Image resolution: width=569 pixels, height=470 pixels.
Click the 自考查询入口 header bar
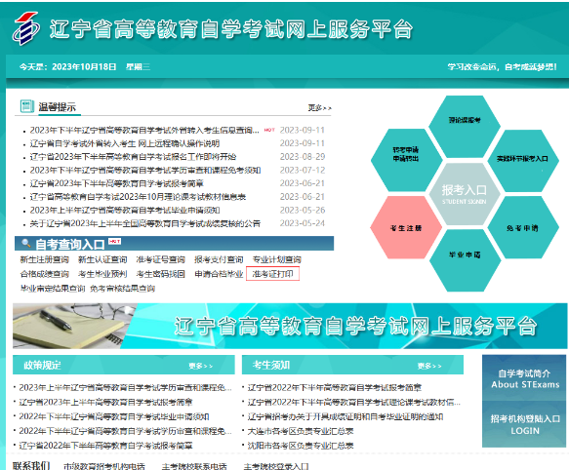coord(174,244)
